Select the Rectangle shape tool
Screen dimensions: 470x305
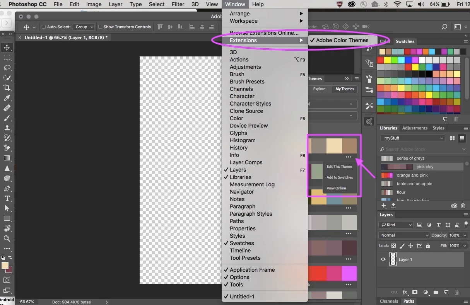tap(7, 218)
